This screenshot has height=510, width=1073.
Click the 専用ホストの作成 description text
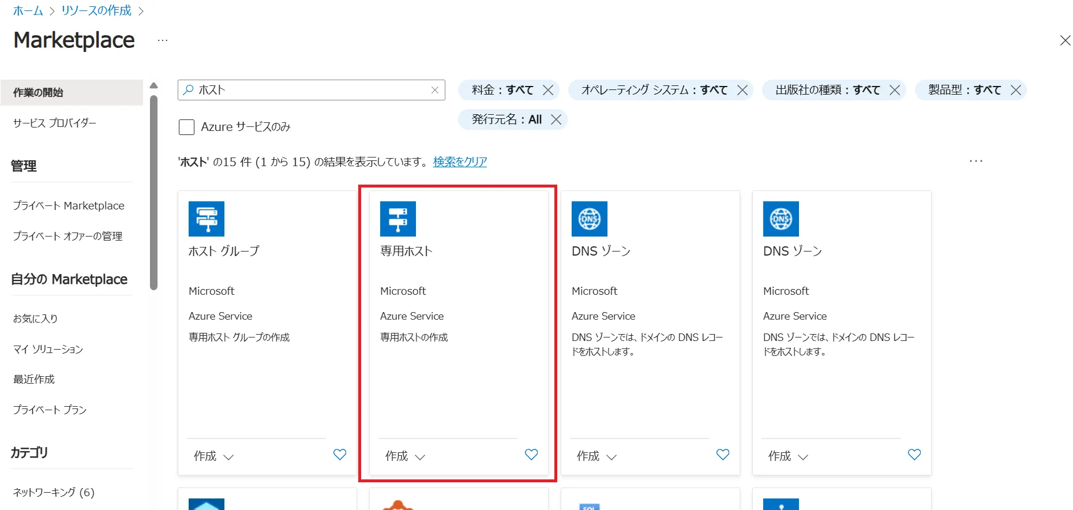pyautogui.click(x=414, y=337)
